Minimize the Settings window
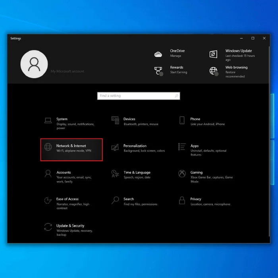Screen dimensions: 278x278 pos(241,38)
